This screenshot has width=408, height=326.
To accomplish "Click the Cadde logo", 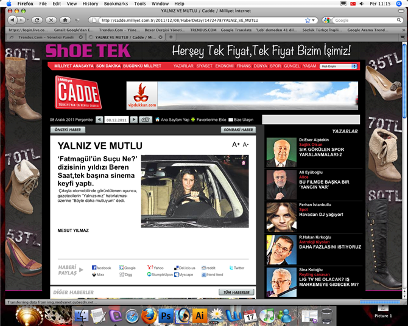I will pyautogui.click(x=78, y=92).
